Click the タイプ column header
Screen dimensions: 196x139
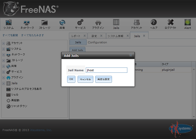point(176,64)
